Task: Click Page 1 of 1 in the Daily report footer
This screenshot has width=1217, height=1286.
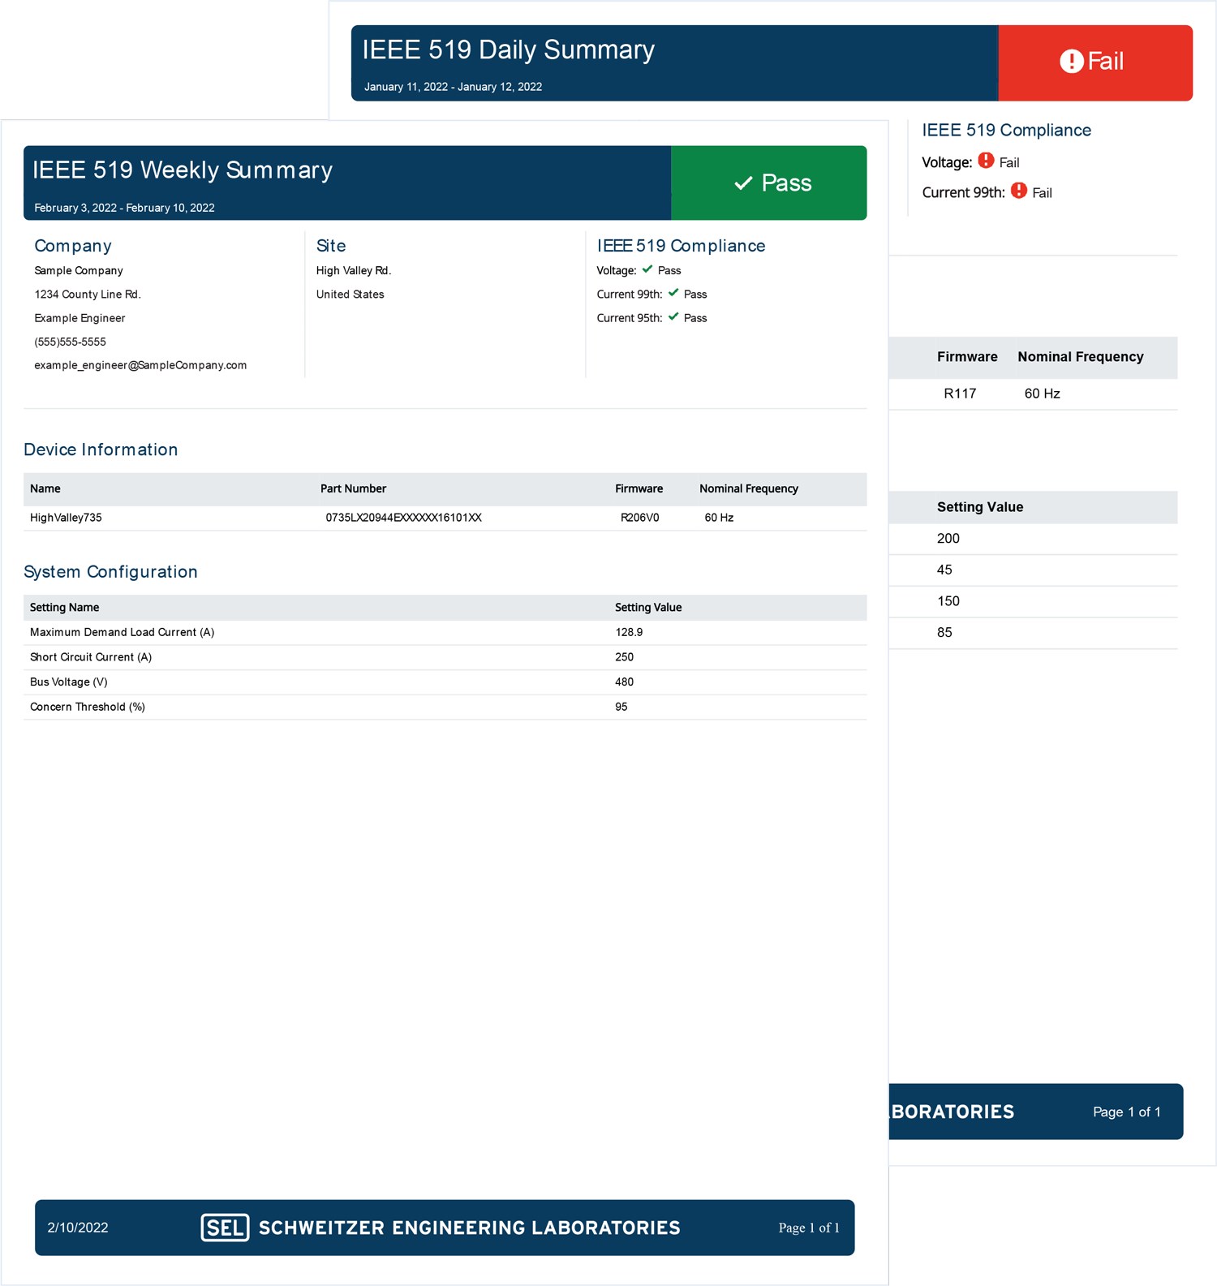Action: [1127, 1112]
